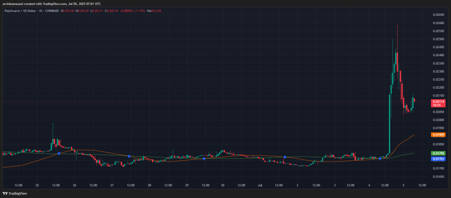Click the blue cross marker near date 27 12:00
This screenshot has width=451, height=198.
pos(129,156)
